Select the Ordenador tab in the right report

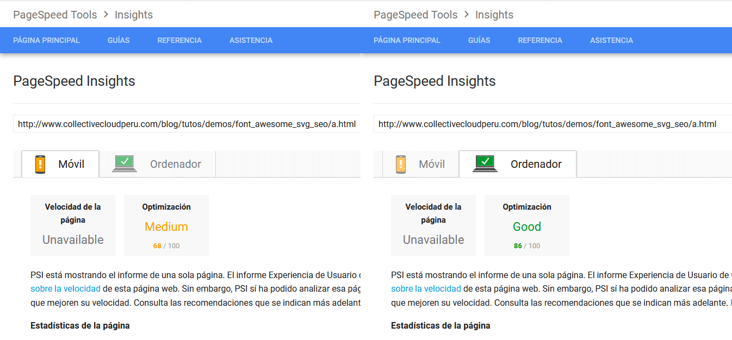pyautogui.click(x=518, y=164)
